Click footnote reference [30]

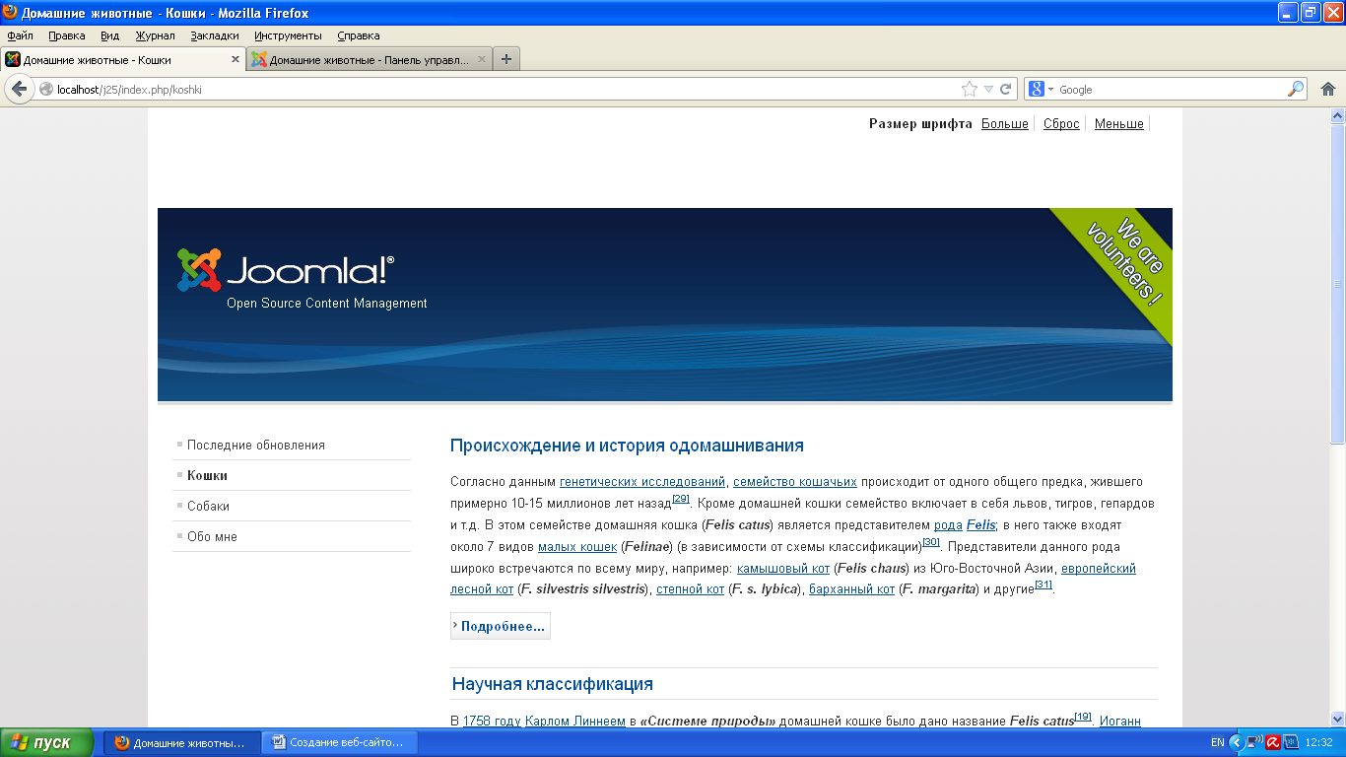pos(932,542)
